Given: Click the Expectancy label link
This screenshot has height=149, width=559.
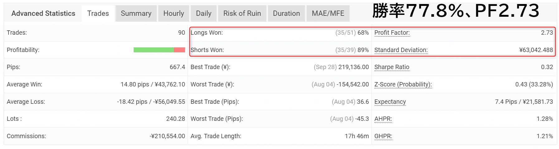Looking at the screenshot, I should pyautogui.click(x=390, y=102).
